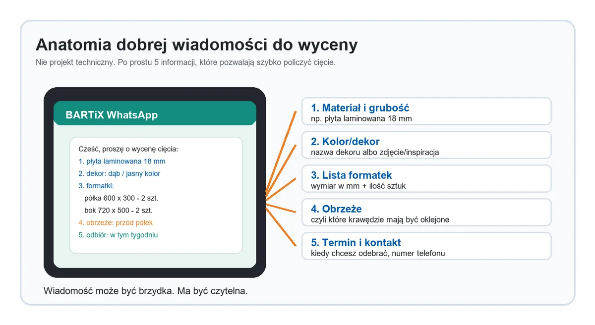Click the line "Cześć, proszę o wycenę cięcia:"
The height and width of the screenshot is (325, 595).
[x=128, y=149]
